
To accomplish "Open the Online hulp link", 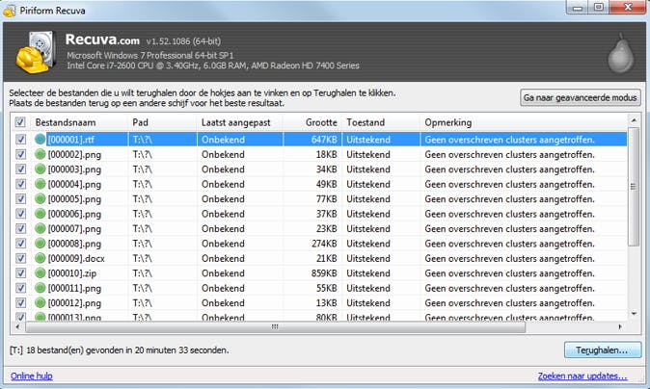I will [x=32, y=376].
